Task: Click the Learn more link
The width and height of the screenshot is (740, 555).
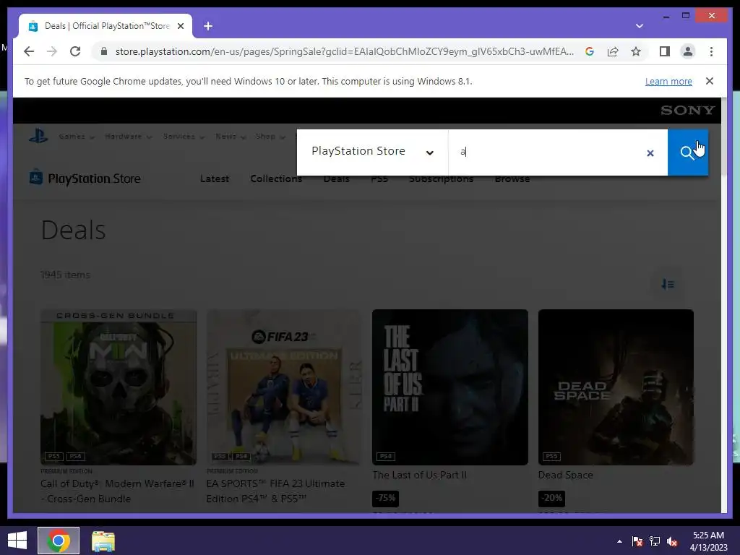Action: tap(668, 81)
